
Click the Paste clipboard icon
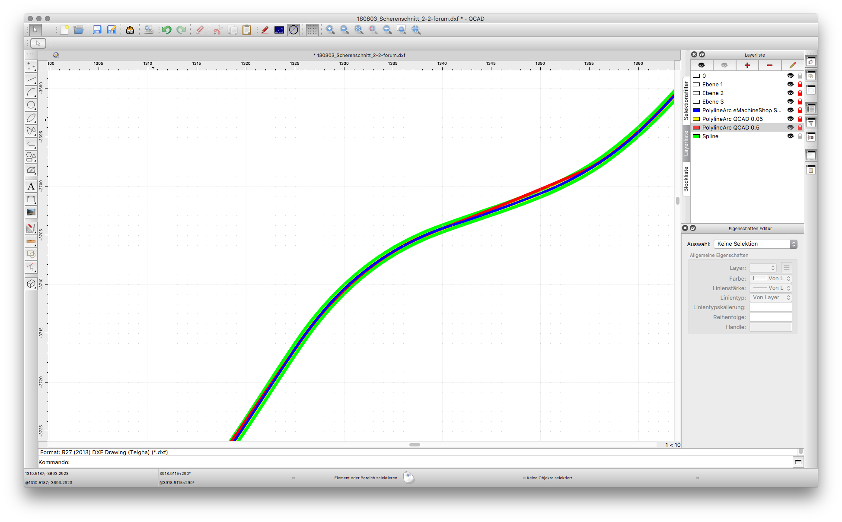(247, 30)
